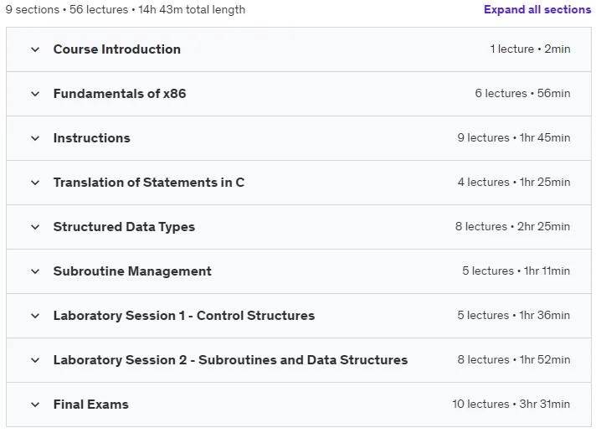Click chevron beside Laboratory Session 2
Viewport: 596px width, 433px height.
point(35,360)
